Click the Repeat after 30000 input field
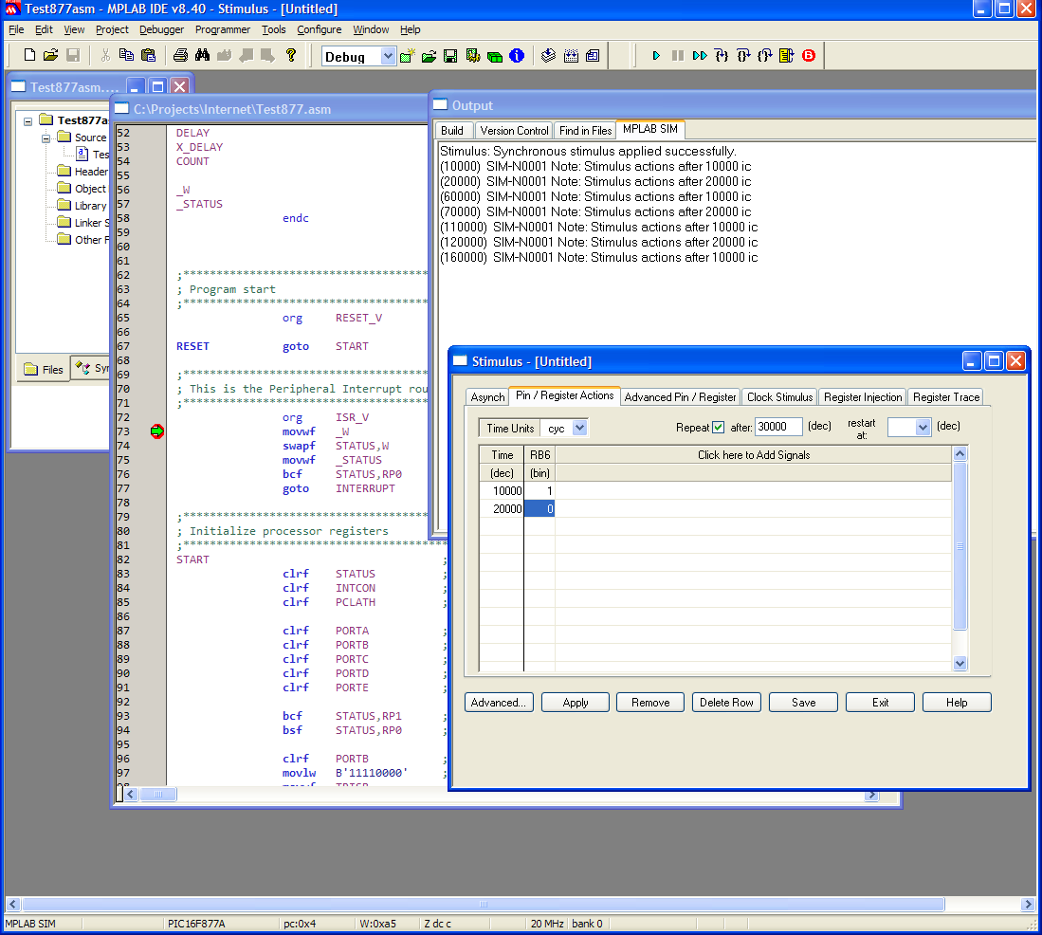Viewport: 1042px width, 935px height. pyautogui.click(x=778, y=427)
